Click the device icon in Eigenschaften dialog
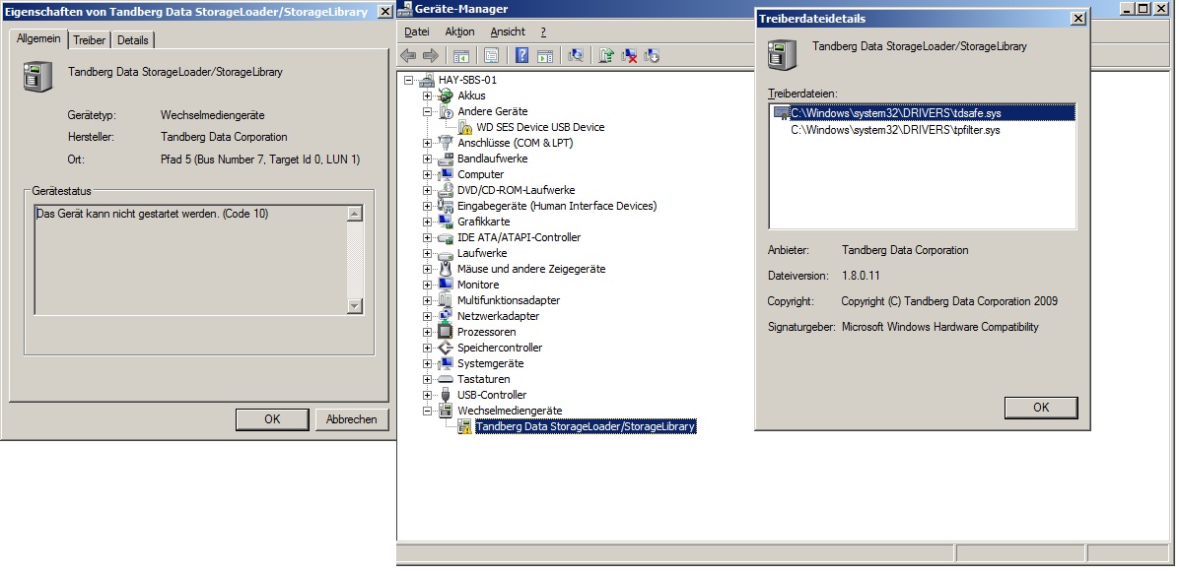The height and width of the screenshot is (573, 1179). 37,77
